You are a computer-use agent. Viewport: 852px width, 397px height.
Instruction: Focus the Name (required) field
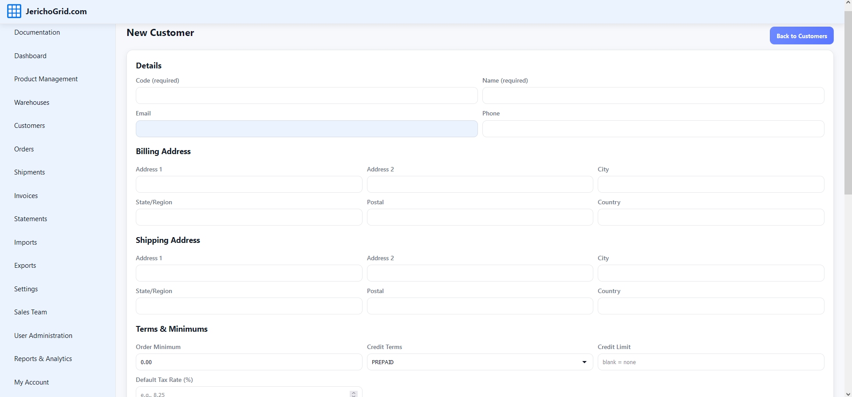(653, 95)
